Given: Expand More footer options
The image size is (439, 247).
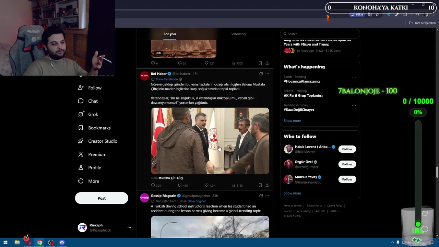Looking at the screenshot, I should click(x=335, y=211).
